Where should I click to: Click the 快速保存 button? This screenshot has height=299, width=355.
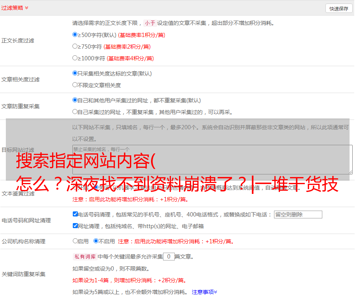click(339, 9)
